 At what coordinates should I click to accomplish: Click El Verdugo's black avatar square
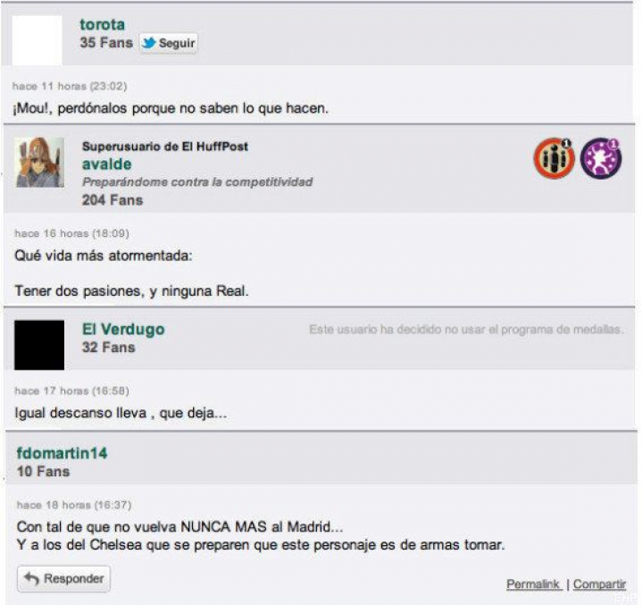pos(39,345)
